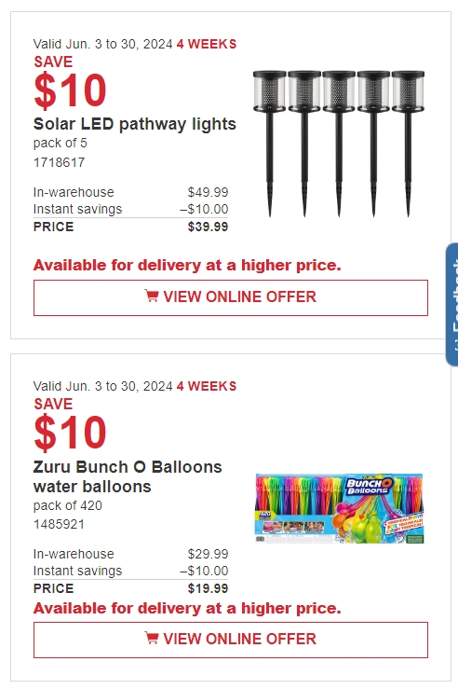The width and height of the screenshot is (458, 689).
Task: Click the $10 savings amount on the water balloons
Action: (x=70, y=433)
